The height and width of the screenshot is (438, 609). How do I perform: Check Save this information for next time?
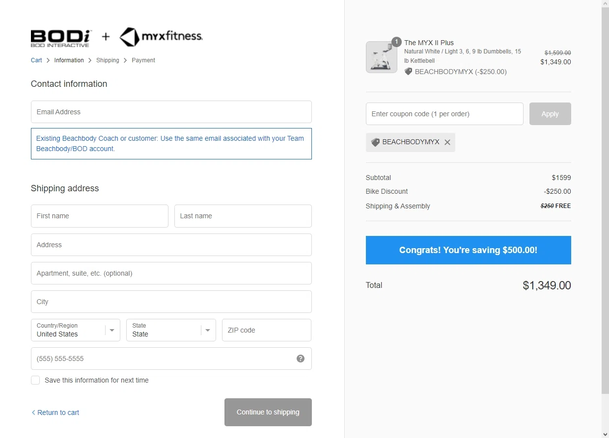[x=35, y=380]
